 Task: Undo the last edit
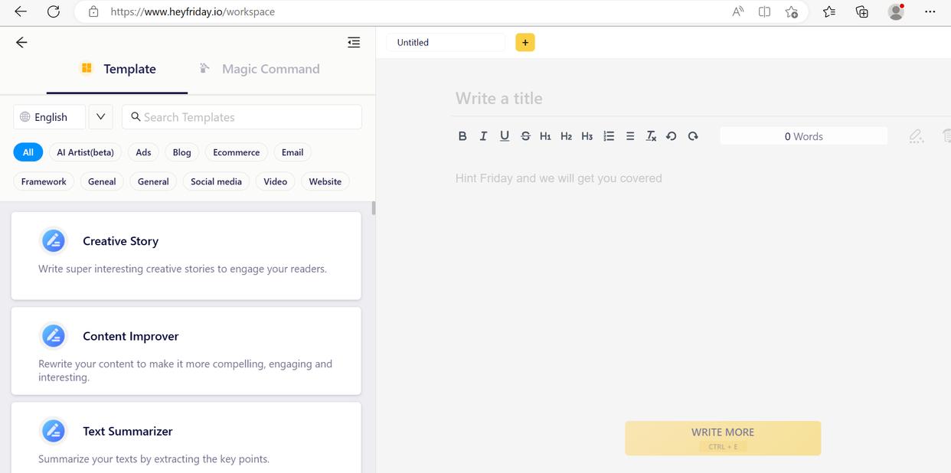click(x=672, y=136)
